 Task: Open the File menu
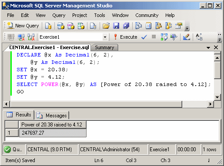(10, 15)
